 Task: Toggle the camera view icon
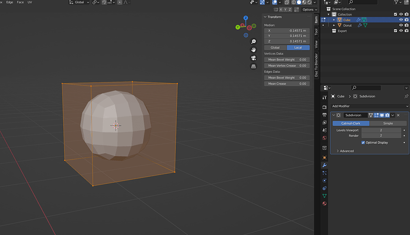pyautogui.click(x=253, y=58)
